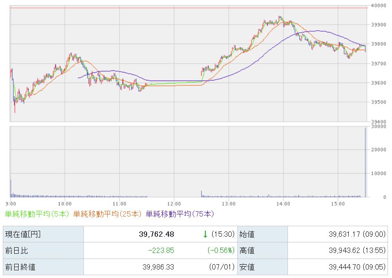Click the 25-period simple moving average legend
The image size is (392, 278).
[x=107, y=214]
